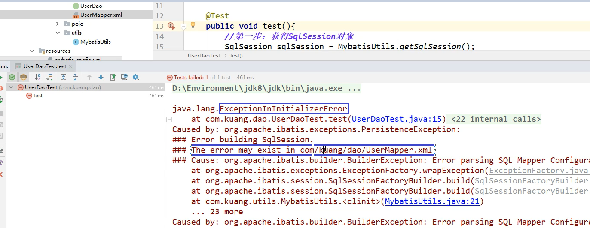The image size is (590, 231).
Task: Expand the 22 internal calls fold
Action: coord(496,119)
